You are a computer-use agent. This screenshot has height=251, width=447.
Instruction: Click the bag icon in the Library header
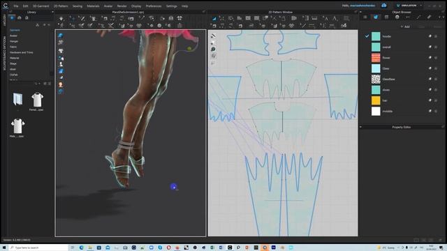(27, 18)
